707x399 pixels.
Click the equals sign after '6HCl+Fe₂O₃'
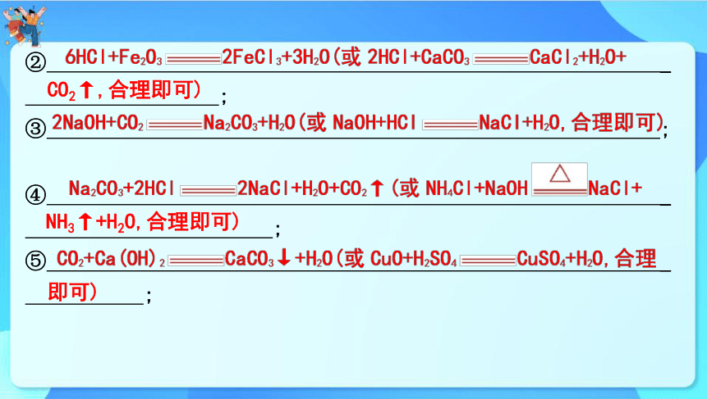point(193,59)
